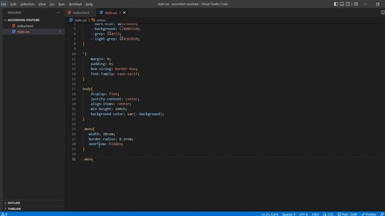Open the Run menu
385x216 pixels.
[x=61, y=4]
